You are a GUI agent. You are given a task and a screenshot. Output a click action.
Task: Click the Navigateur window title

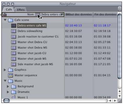[x=68, y=4]
